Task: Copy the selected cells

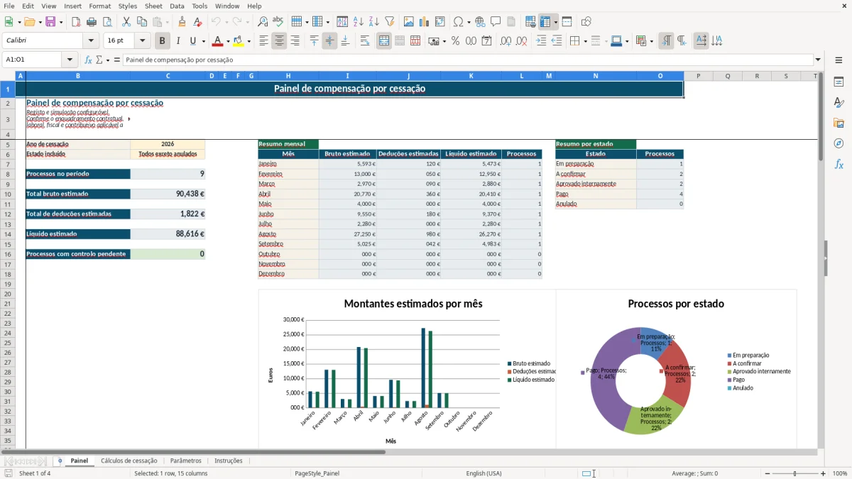Action: pyautogui.click(x=142, y=22)
